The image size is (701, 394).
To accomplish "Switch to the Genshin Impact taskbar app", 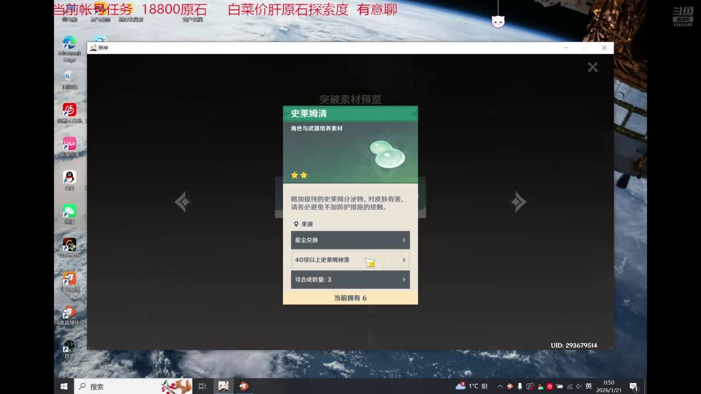I will 223,386.
